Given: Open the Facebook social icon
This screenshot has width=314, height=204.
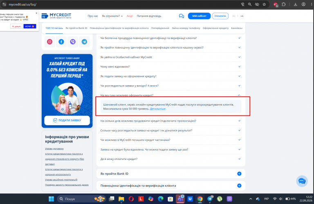Looking at the screenshot, I should coord(61,42).
